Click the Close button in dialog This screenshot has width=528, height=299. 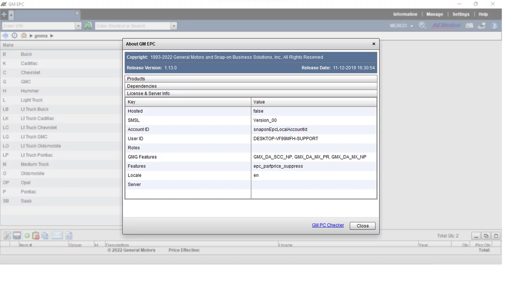pyautogui.click(x=362, y=226)
